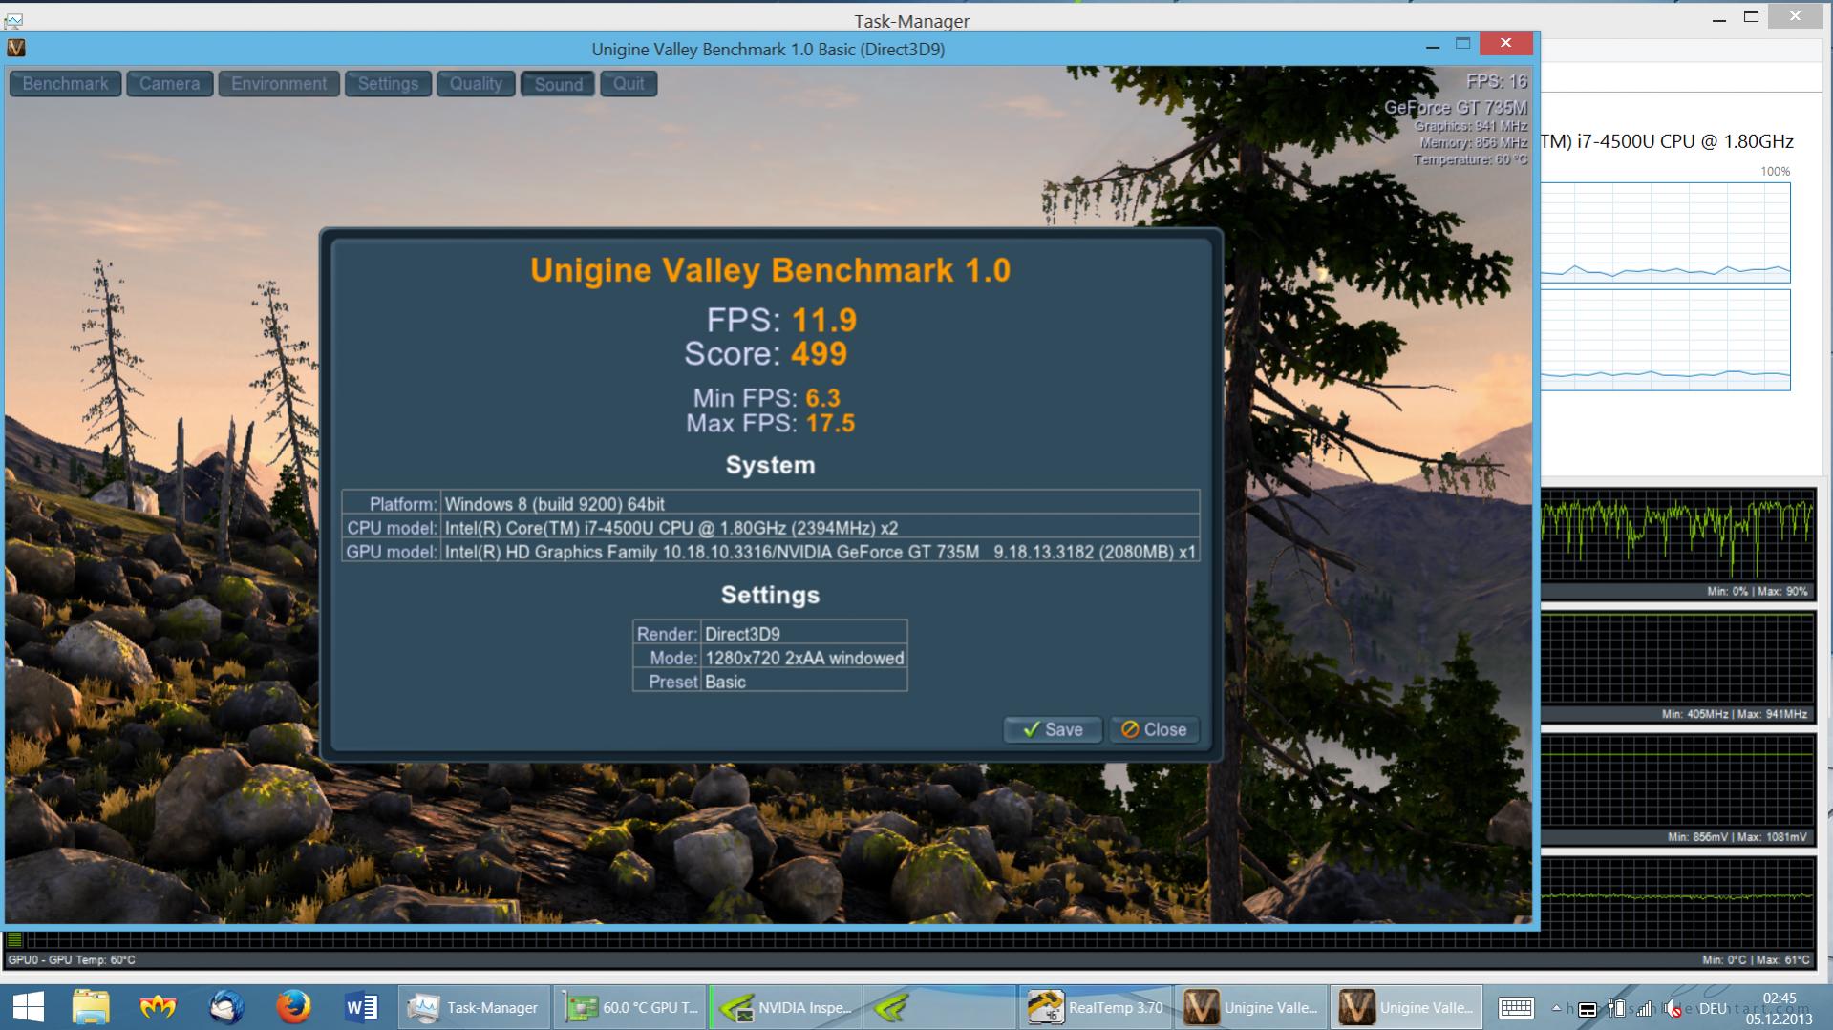1833x1030 pixels.
Task: Click the green GPU0 indicator square
Action: tap(14, 939)
